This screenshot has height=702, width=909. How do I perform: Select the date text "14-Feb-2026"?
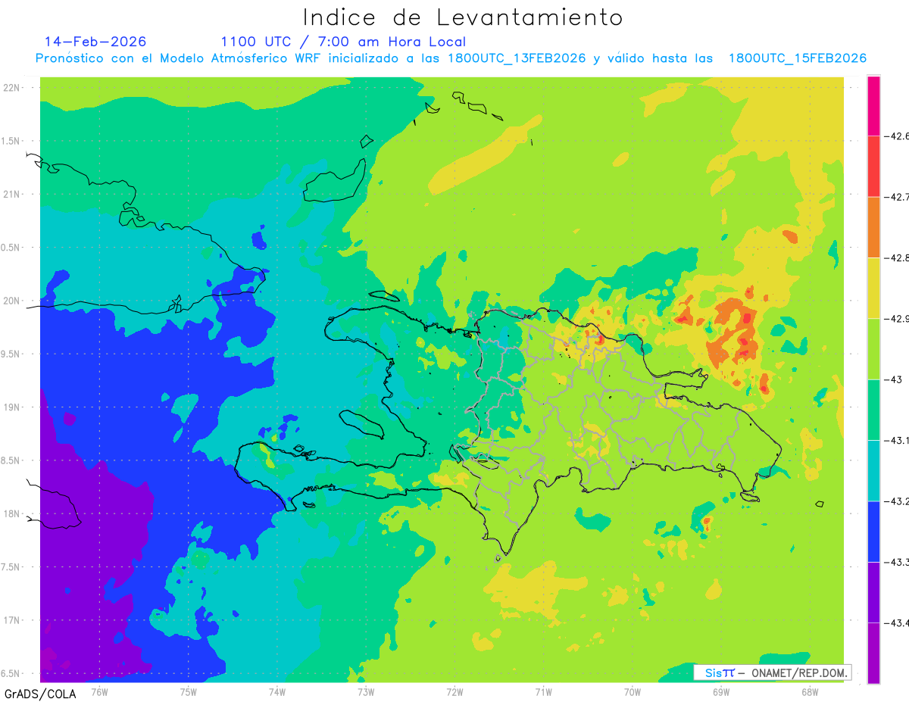point(95,42)
